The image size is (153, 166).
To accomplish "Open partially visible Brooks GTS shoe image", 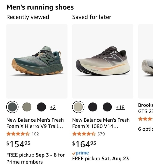I will point(146,61).
